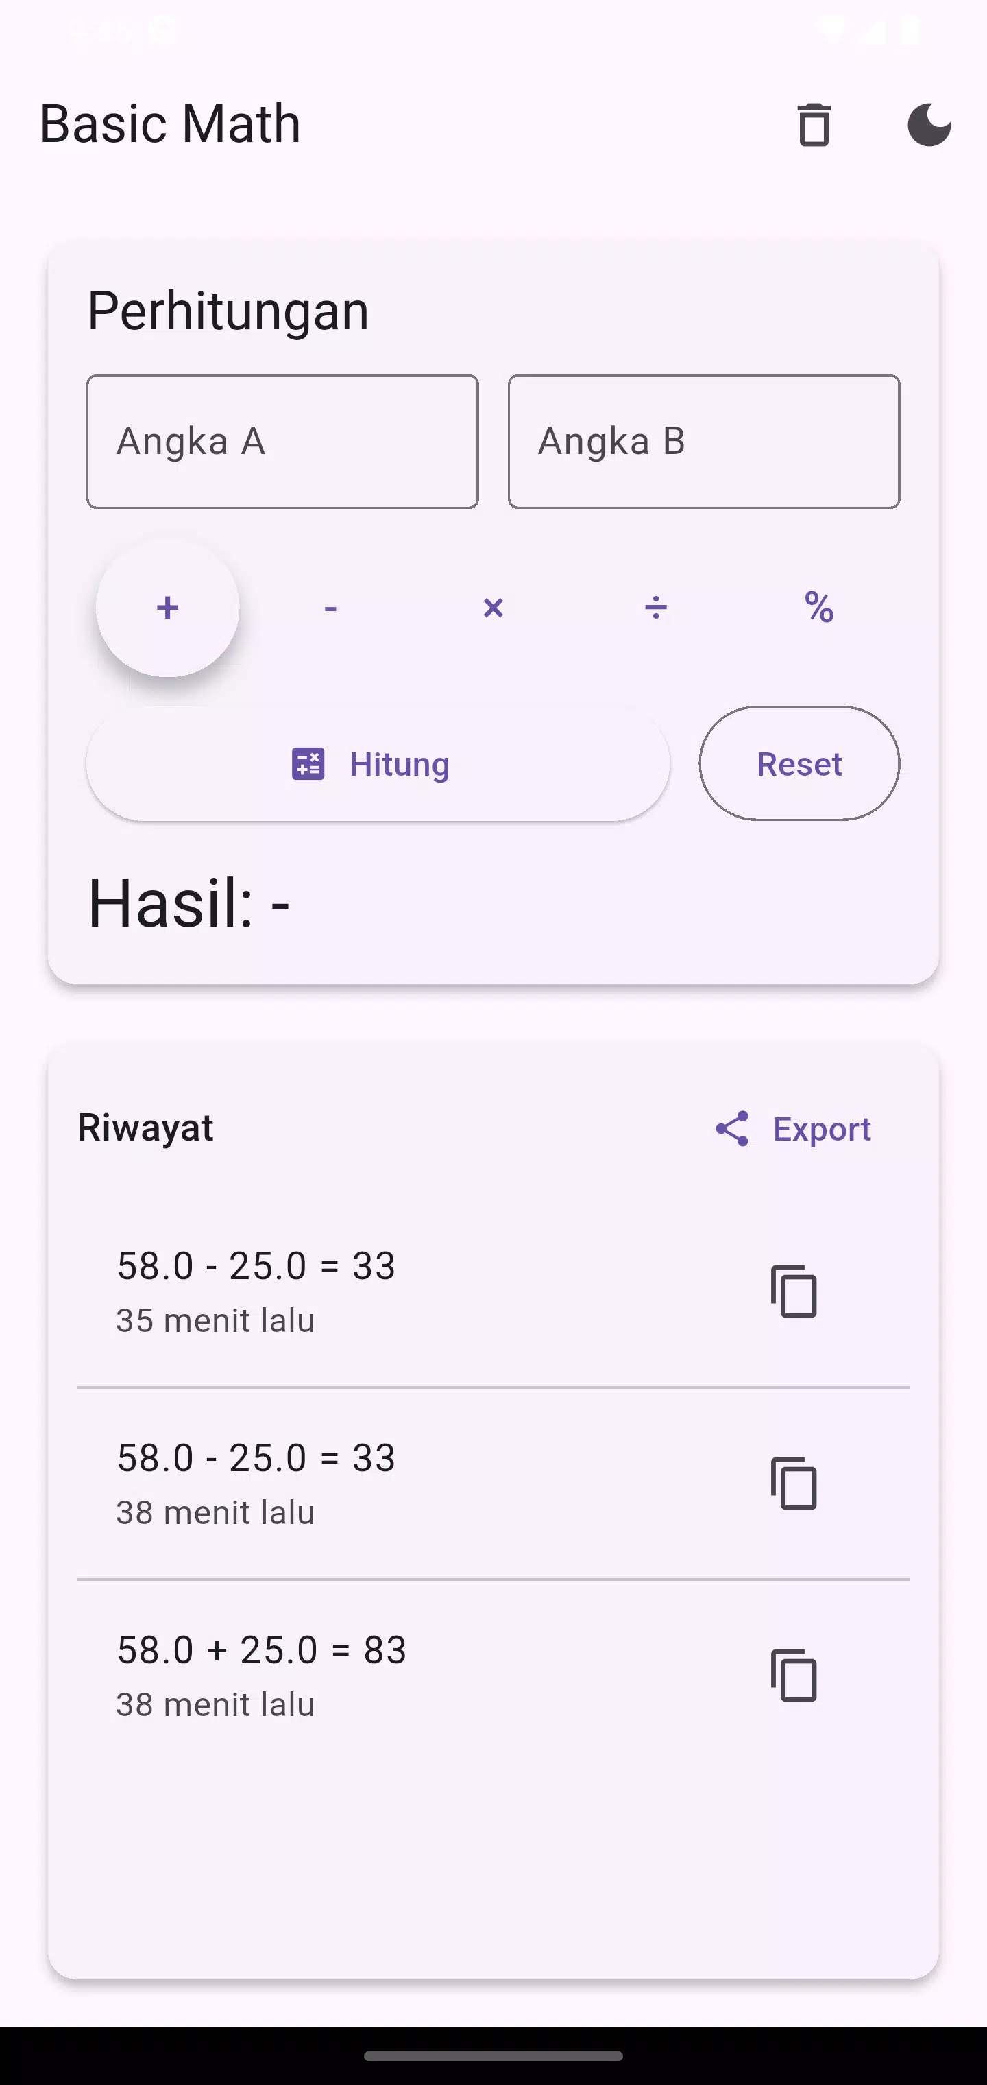Select the addition (+) operator

pyautogui.click(x=167, y=608)
